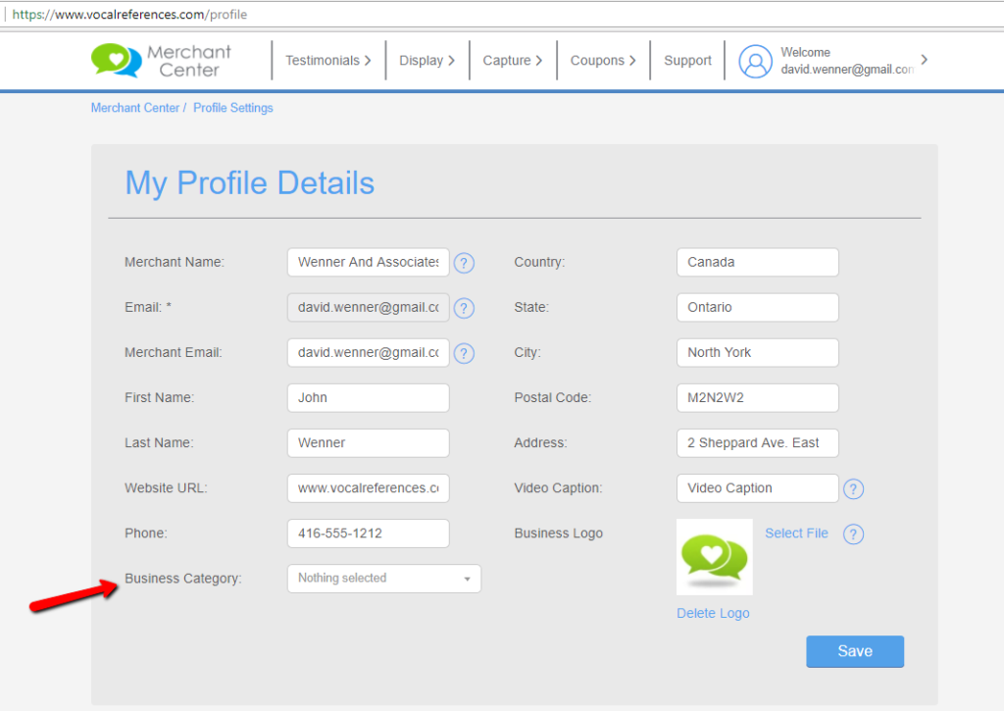
Task: Click help icon next to Merchant Name
Action: tap(465, 263)
